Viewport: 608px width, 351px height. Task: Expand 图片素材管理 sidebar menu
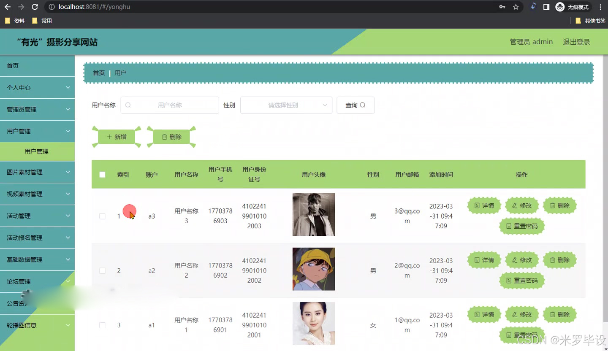pyautogui.click(x=37, y=172)
